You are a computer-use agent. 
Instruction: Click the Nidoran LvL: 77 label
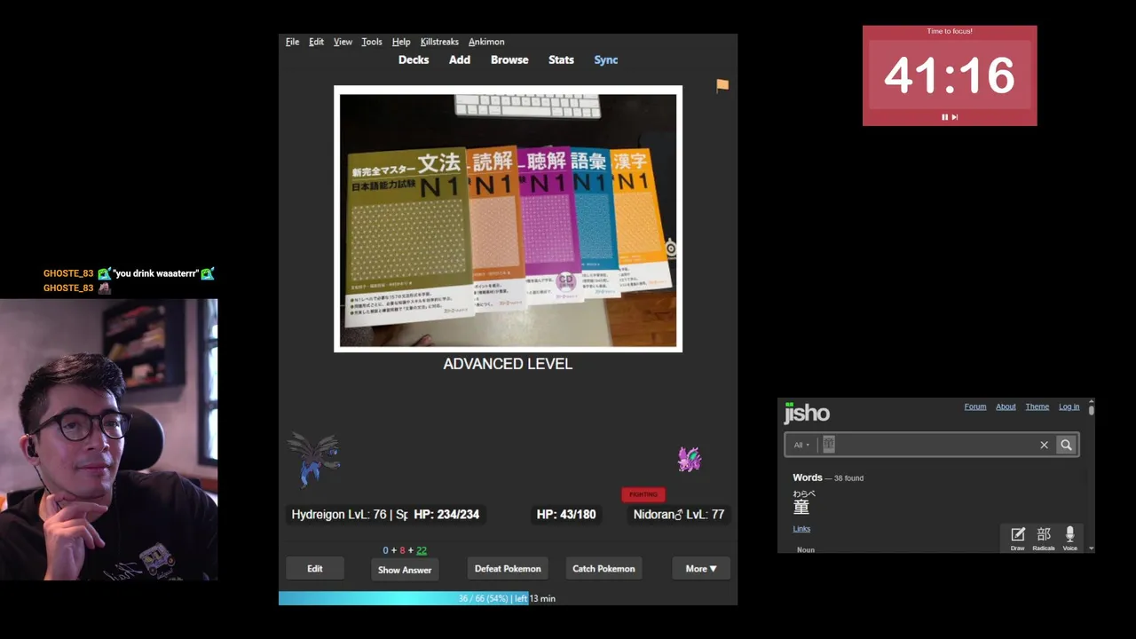pyautogui.click(x=678, y=514)
